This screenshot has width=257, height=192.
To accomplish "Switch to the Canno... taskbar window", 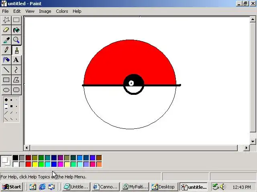I will click(x=106, y=187).
